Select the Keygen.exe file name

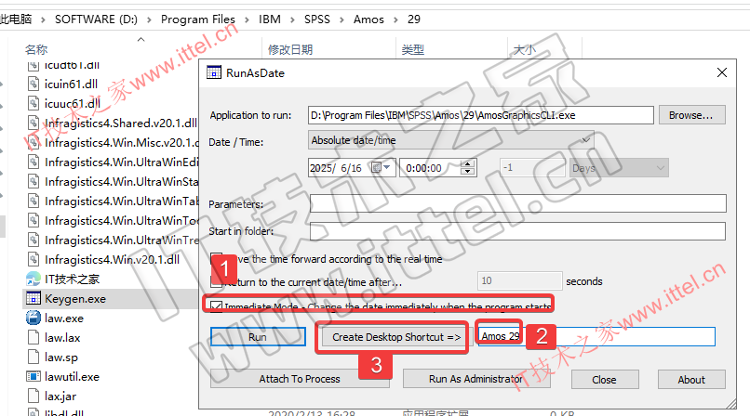click(75, 299)
